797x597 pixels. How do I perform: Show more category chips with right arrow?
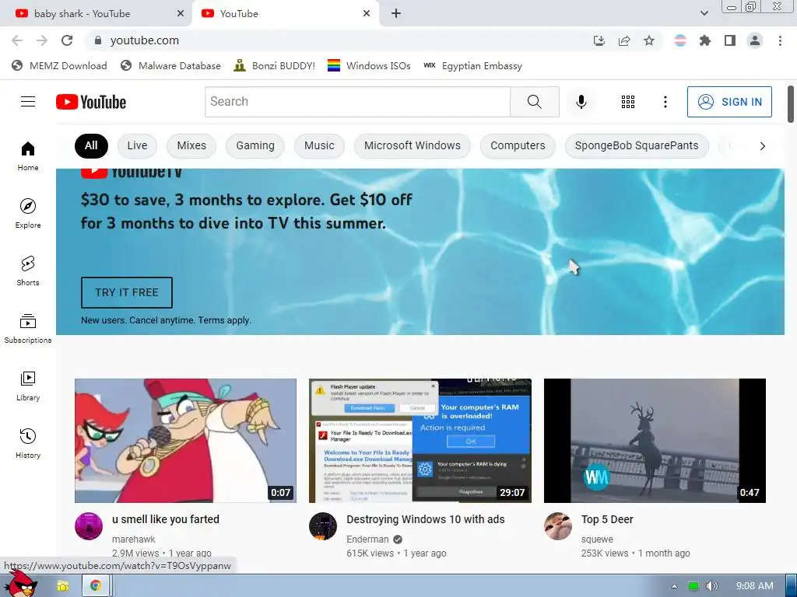pos(762,146)
